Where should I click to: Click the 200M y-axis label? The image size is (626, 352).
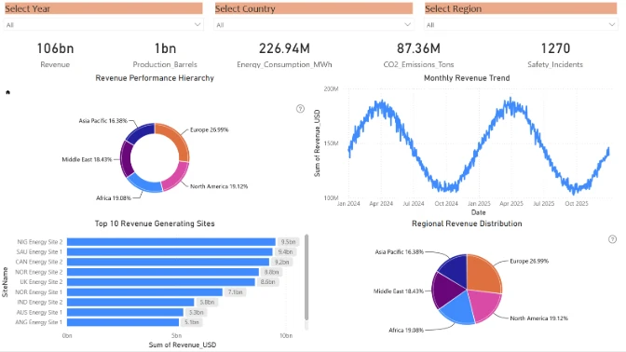331,89
